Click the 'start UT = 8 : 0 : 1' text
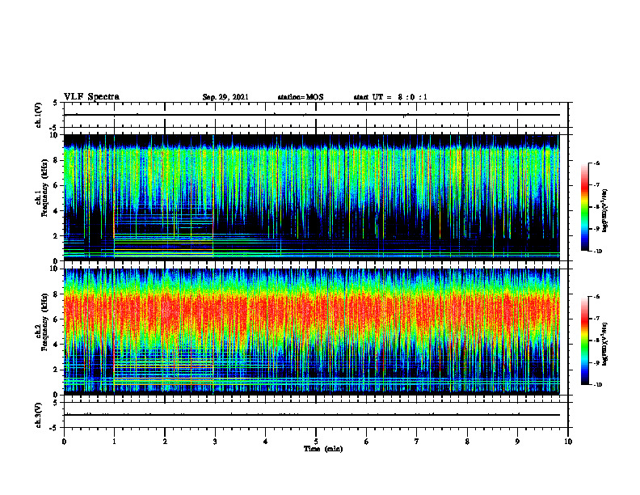 tap(390, 97)
